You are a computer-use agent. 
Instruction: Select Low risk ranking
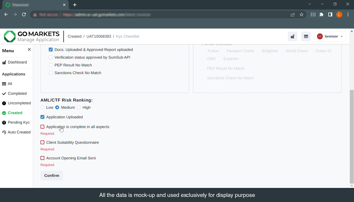pyautogui.click(x=43, y=107)
